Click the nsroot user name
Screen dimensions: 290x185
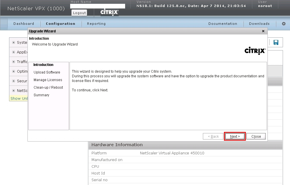(x=265, y=6)
